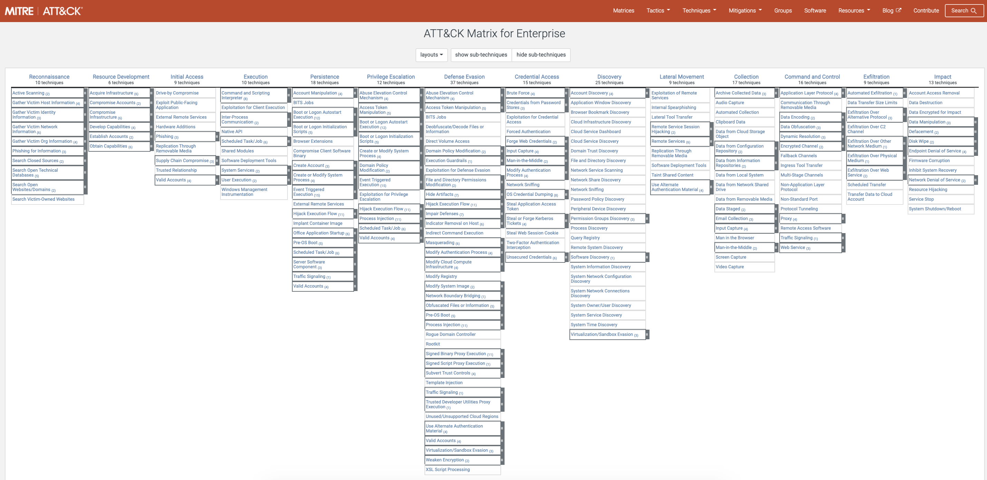Image resolution: width=987 pixels, height=480 pixels.
Task: Expand sub-techniques handle beside Masquerading
Action: click(x=502, y=243)
